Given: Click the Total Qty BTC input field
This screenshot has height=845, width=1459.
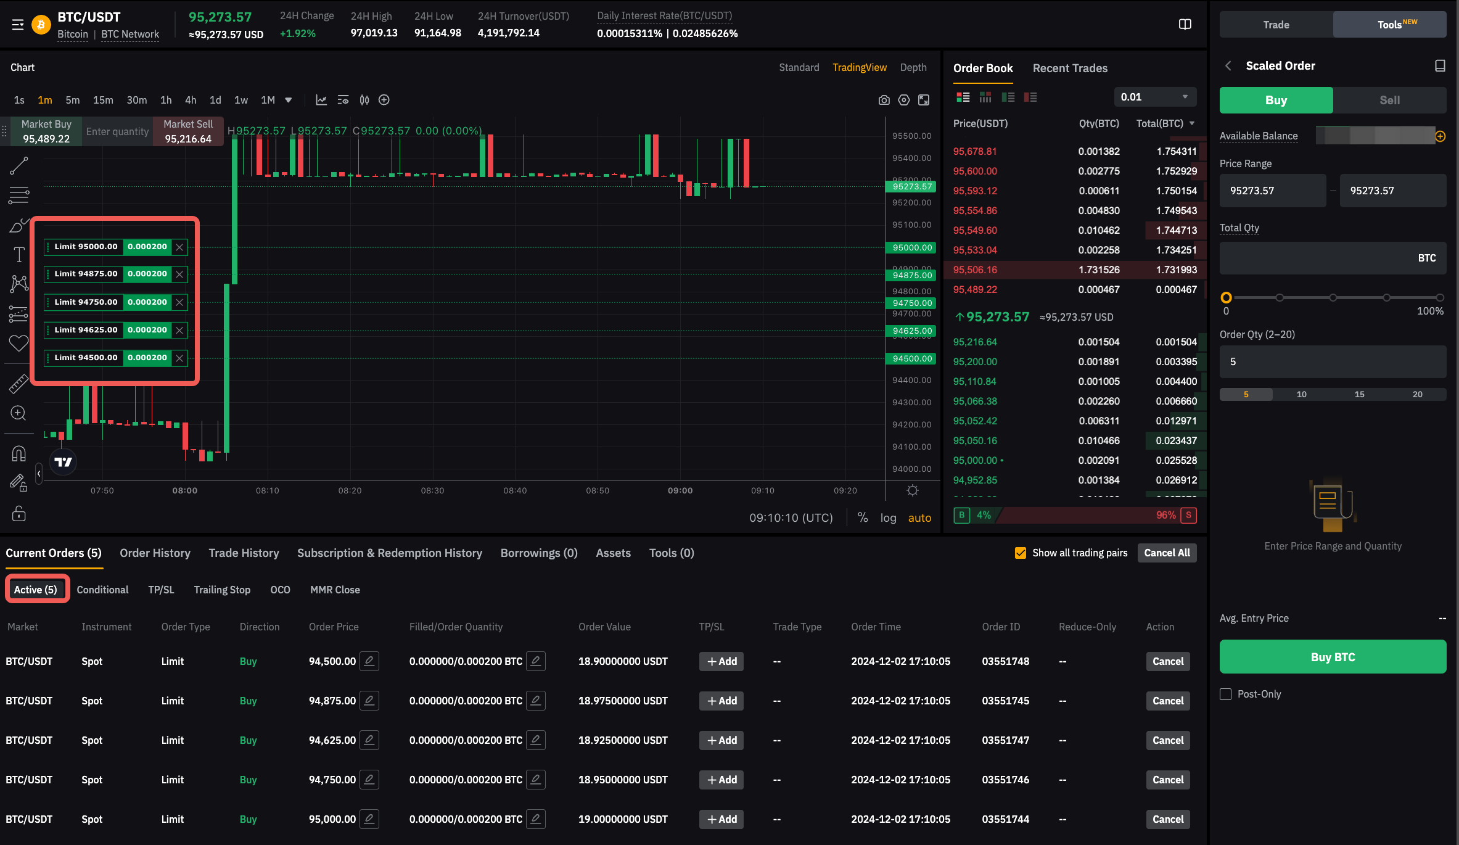Looking at the screenshot, I should [x=1320, y=258].
